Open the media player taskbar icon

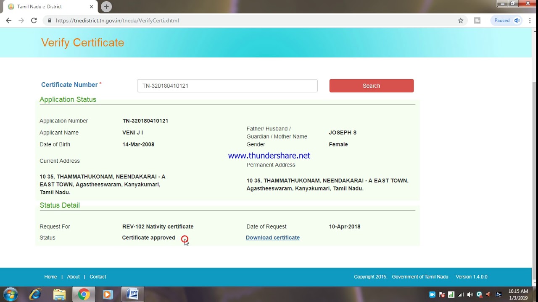pyautogui.click(x=108, y=294)
